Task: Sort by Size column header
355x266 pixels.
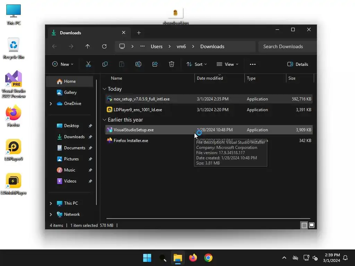Action: click(300, 78)
